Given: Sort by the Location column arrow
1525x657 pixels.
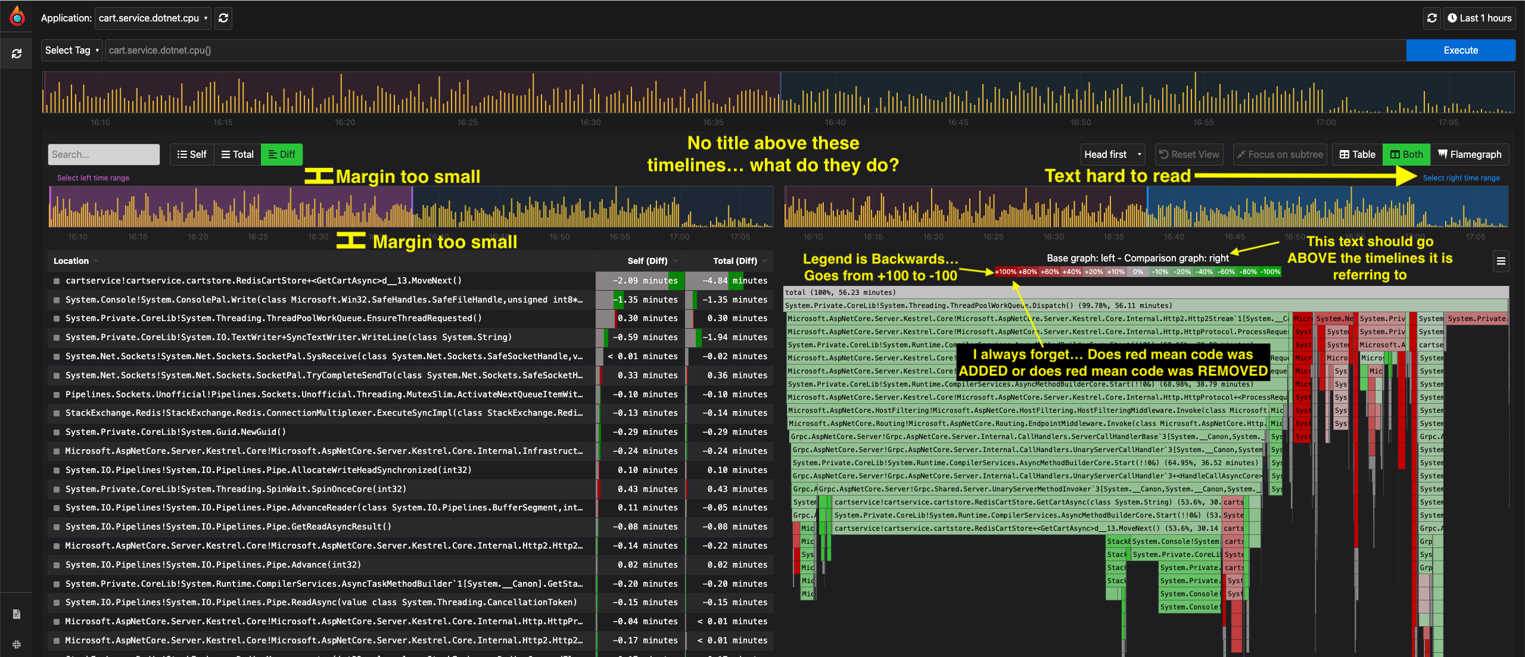Looking at the screenshot, I should point(96,261).
